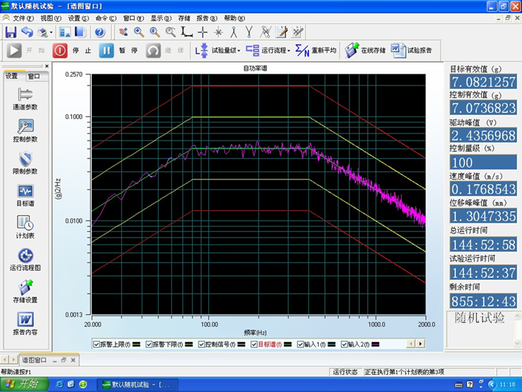Expand the 运行流程 dropdown
This screenshot has height=392, width=522.
[x=268, y=50]
